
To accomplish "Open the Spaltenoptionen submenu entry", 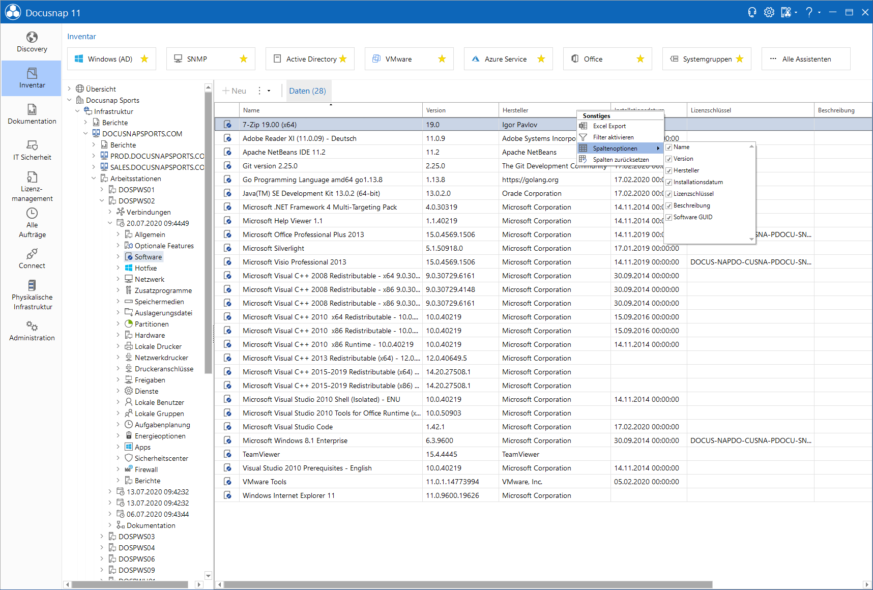I will 621,149.
